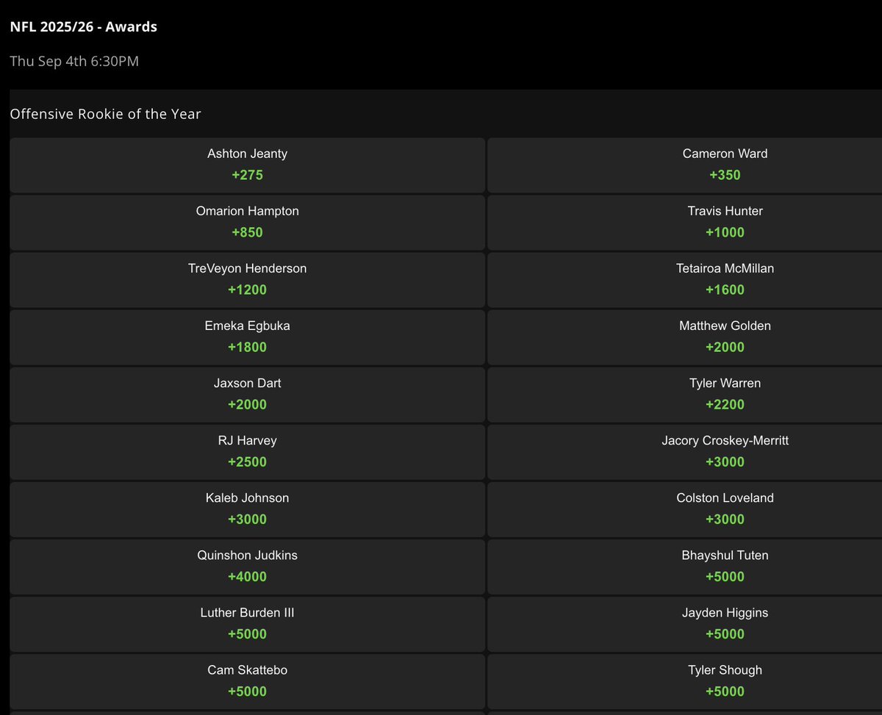Choose Tetairoa McMillan +1600 odds
This screenshot has width=882, height=715.
(685, 279)
